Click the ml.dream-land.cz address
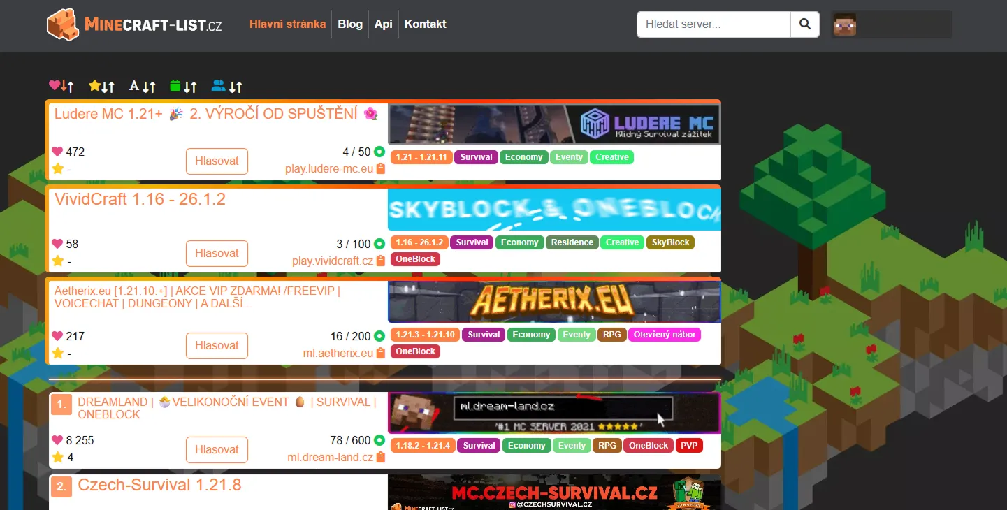Viewport: 1007px width, 510px height. [331, 457]
